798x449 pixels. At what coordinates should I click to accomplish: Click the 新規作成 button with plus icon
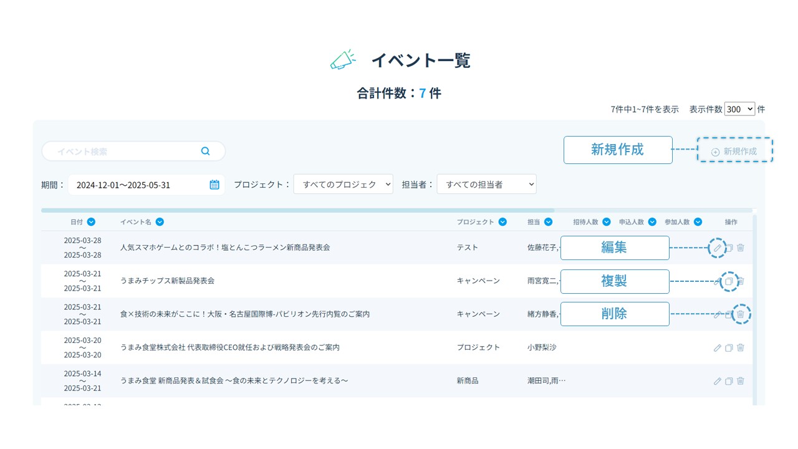pos(734,152)
